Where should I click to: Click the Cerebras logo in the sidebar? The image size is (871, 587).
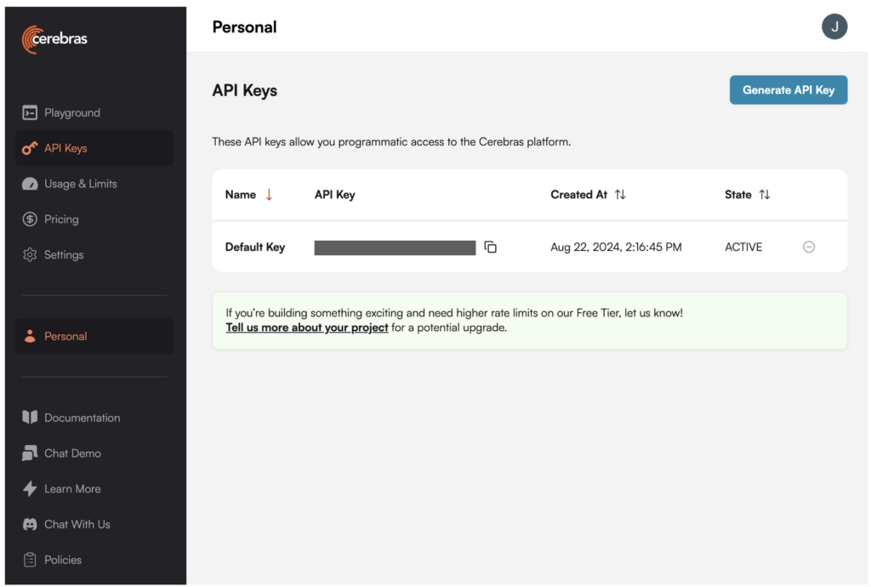pos(55,39)
